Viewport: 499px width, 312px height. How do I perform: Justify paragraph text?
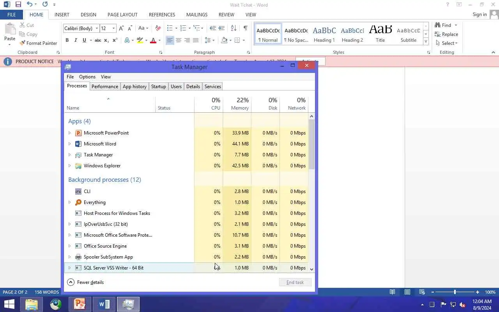[x=196, y=40]
